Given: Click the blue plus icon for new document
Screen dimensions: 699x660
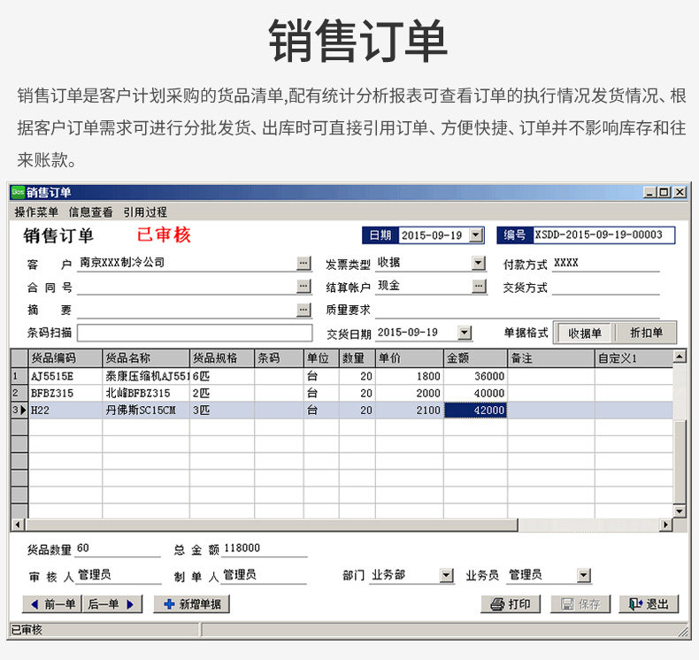Looking at the screenshot, I should pyautogui.click(x=169, y=604).
